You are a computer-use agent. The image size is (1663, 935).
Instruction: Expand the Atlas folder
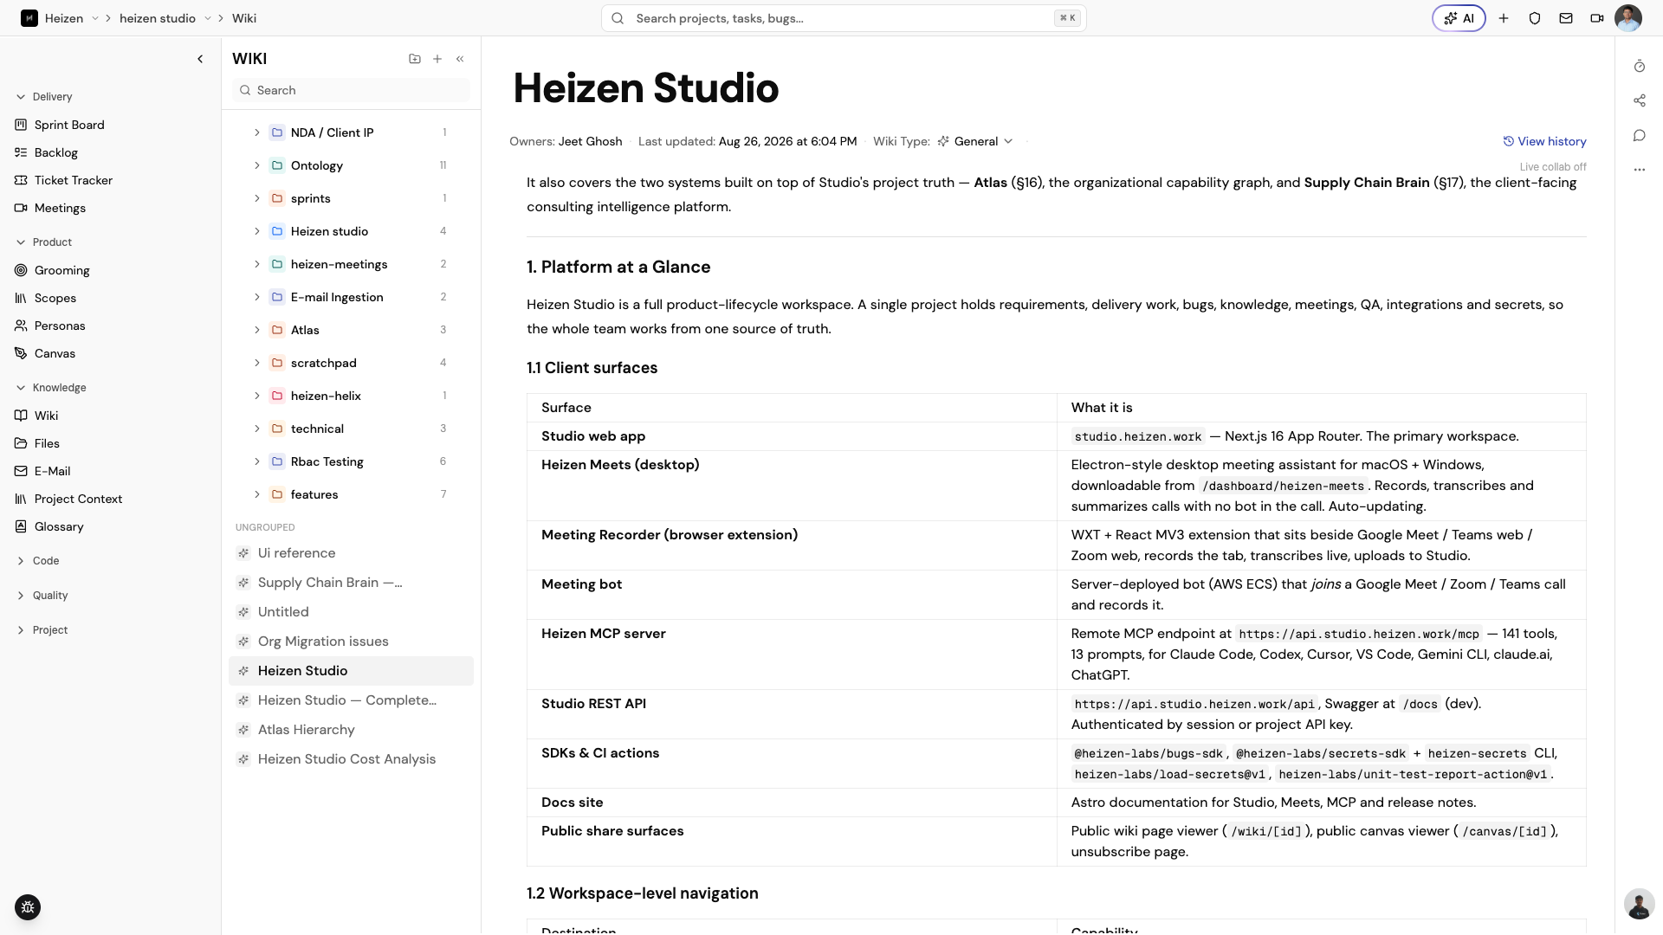pyautogui.click(x=256, y=330)
